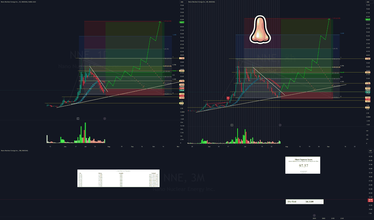Click the Short Squeeze Score heading

coord(303,160)
